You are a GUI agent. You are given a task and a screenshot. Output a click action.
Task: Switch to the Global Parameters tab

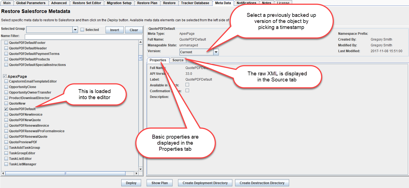(31, 3)
